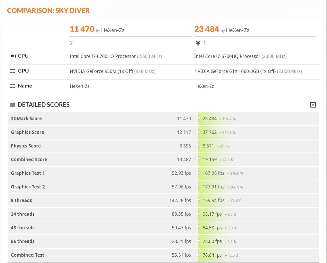Click the plus icon in Physics Score row
Viewport: 327px width, 263px height.
click(197, 145)
